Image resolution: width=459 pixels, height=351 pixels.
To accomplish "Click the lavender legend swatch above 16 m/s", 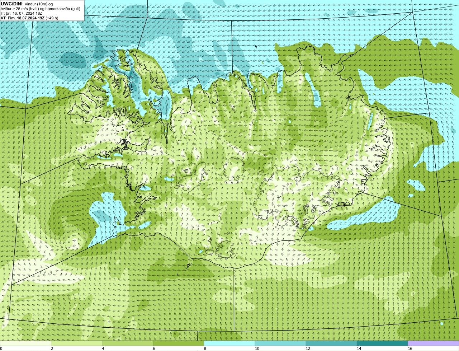I will pos(434,343).
